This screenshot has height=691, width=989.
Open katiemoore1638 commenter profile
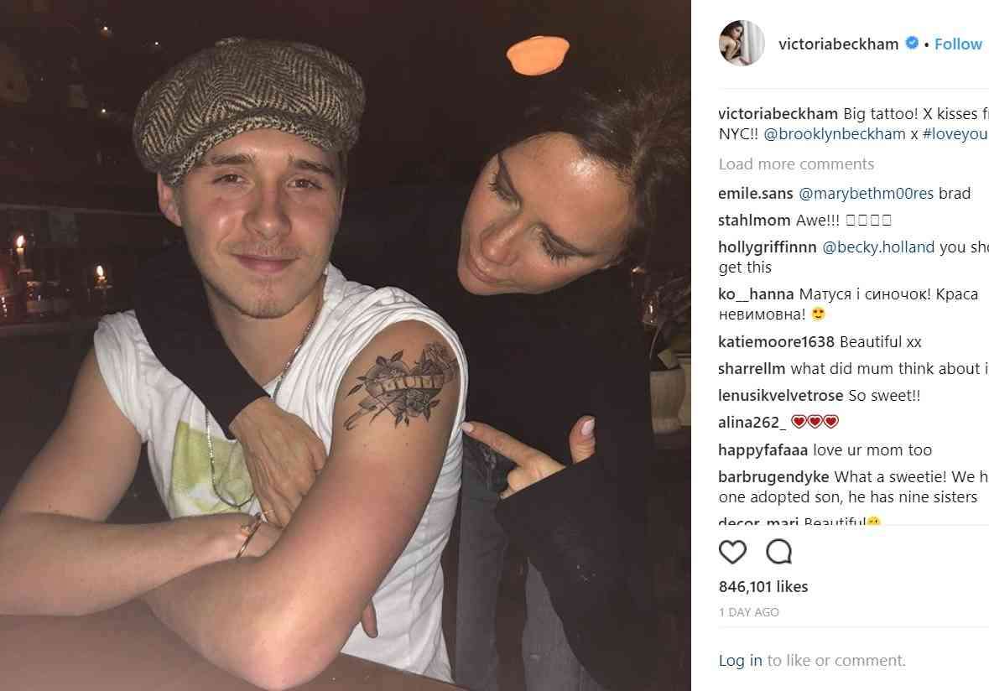pyautogui.click(x=777, y=341)
